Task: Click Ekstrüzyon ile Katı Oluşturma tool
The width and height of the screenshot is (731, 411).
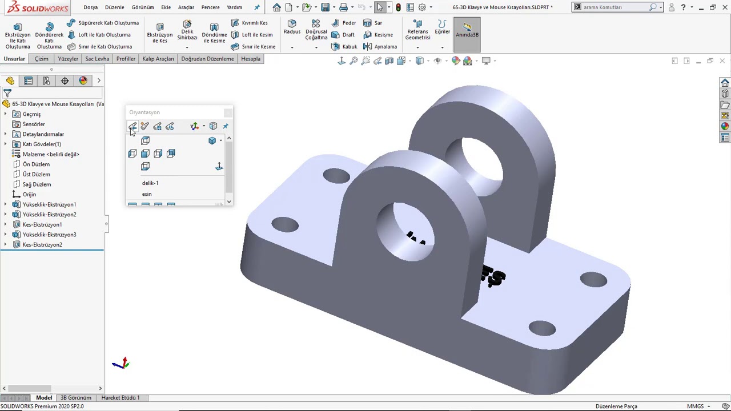Action: coord(18,35)
